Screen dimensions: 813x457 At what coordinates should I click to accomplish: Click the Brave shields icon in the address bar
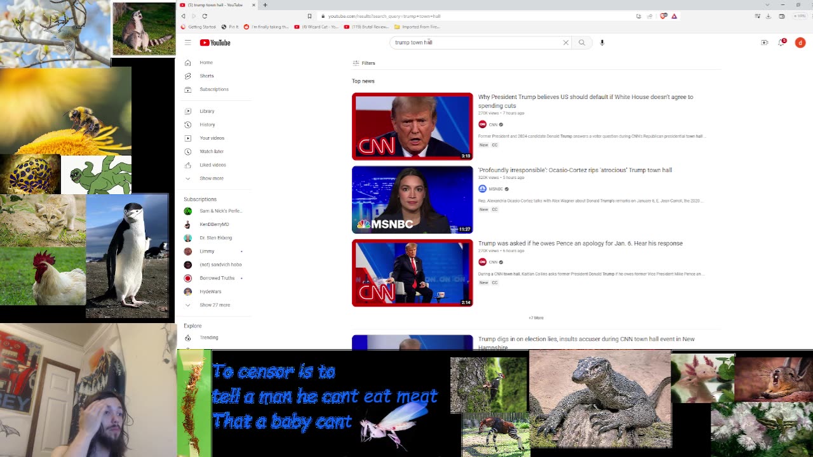click(x=663, y=16)
